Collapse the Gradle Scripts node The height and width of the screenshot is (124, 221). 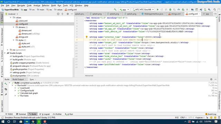(5, 53)
